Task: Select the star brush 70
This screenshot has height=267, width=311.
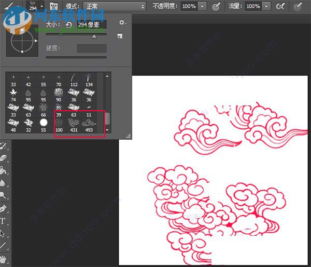Action: (59, 80)
